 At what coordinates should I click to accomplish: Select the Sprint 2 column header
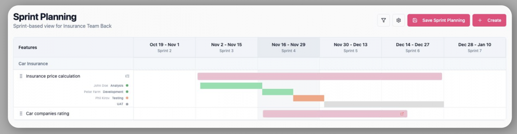[164, 47]
